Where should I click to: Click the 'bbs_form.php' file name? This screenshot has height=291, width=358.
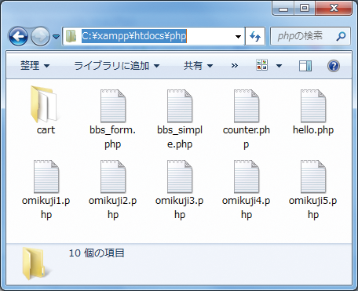(113, 137)
